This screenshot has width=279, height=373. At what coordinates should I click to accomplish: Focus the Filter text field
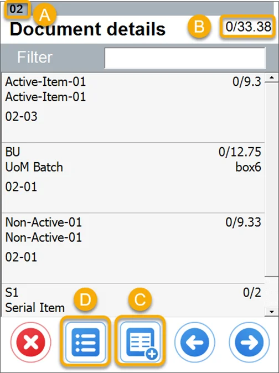coord(185,58)
